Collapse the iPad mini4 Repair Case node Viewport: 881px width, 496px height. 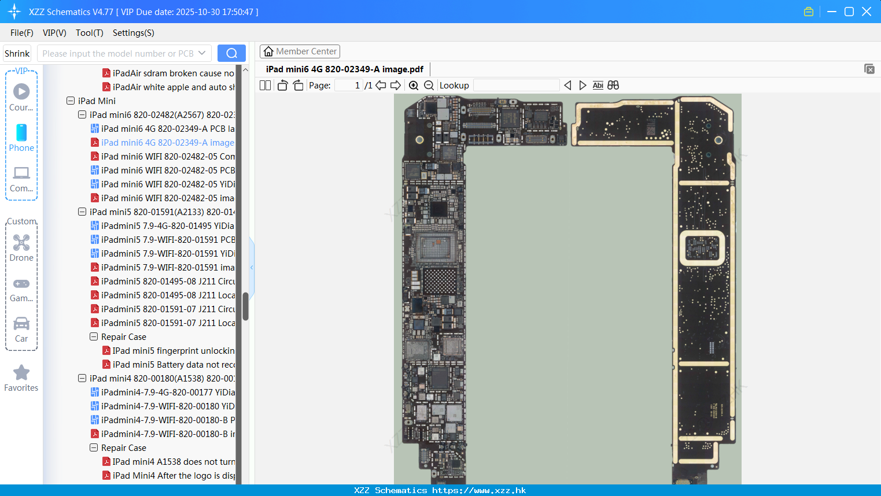94,447
